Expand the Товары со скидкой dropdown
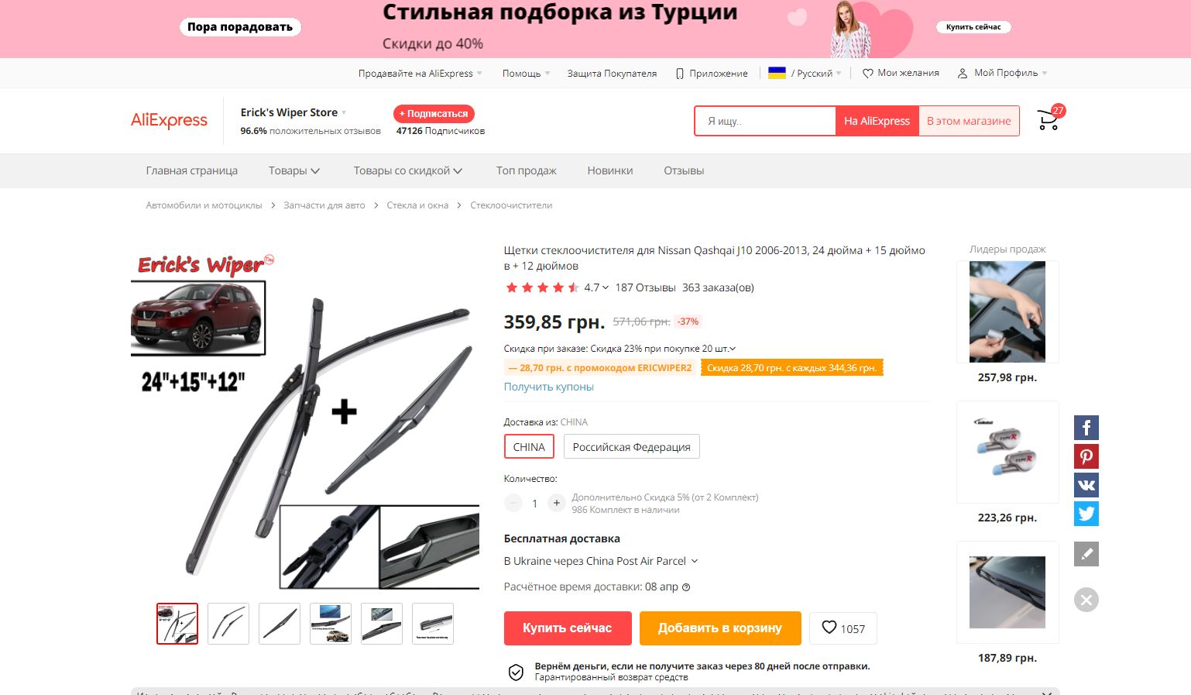 click(408, 170)
